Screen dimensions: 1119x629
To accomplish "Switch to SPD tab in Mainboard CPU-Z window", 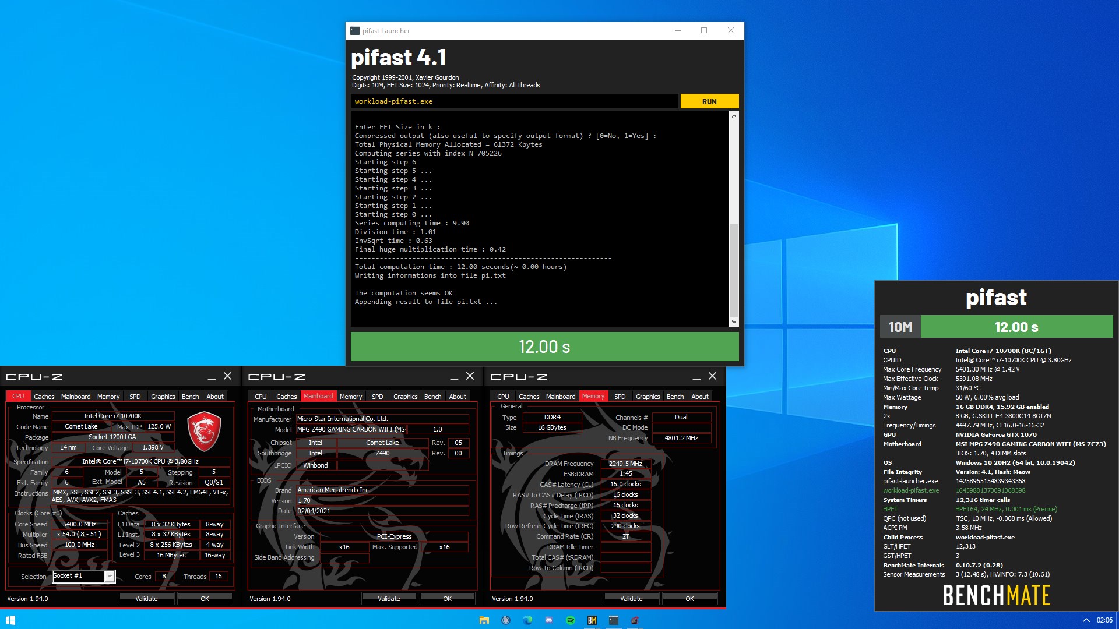I will point(378,397).
